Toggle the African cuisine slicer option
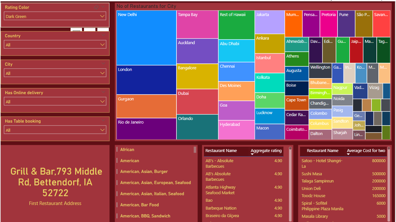This screenshot has width=396, height=222. (x=127, y=150)
